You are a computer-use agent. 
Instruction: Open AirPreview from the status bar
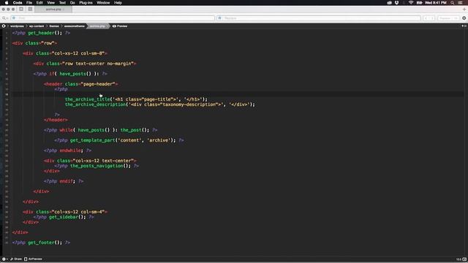(x=33, y=259)
